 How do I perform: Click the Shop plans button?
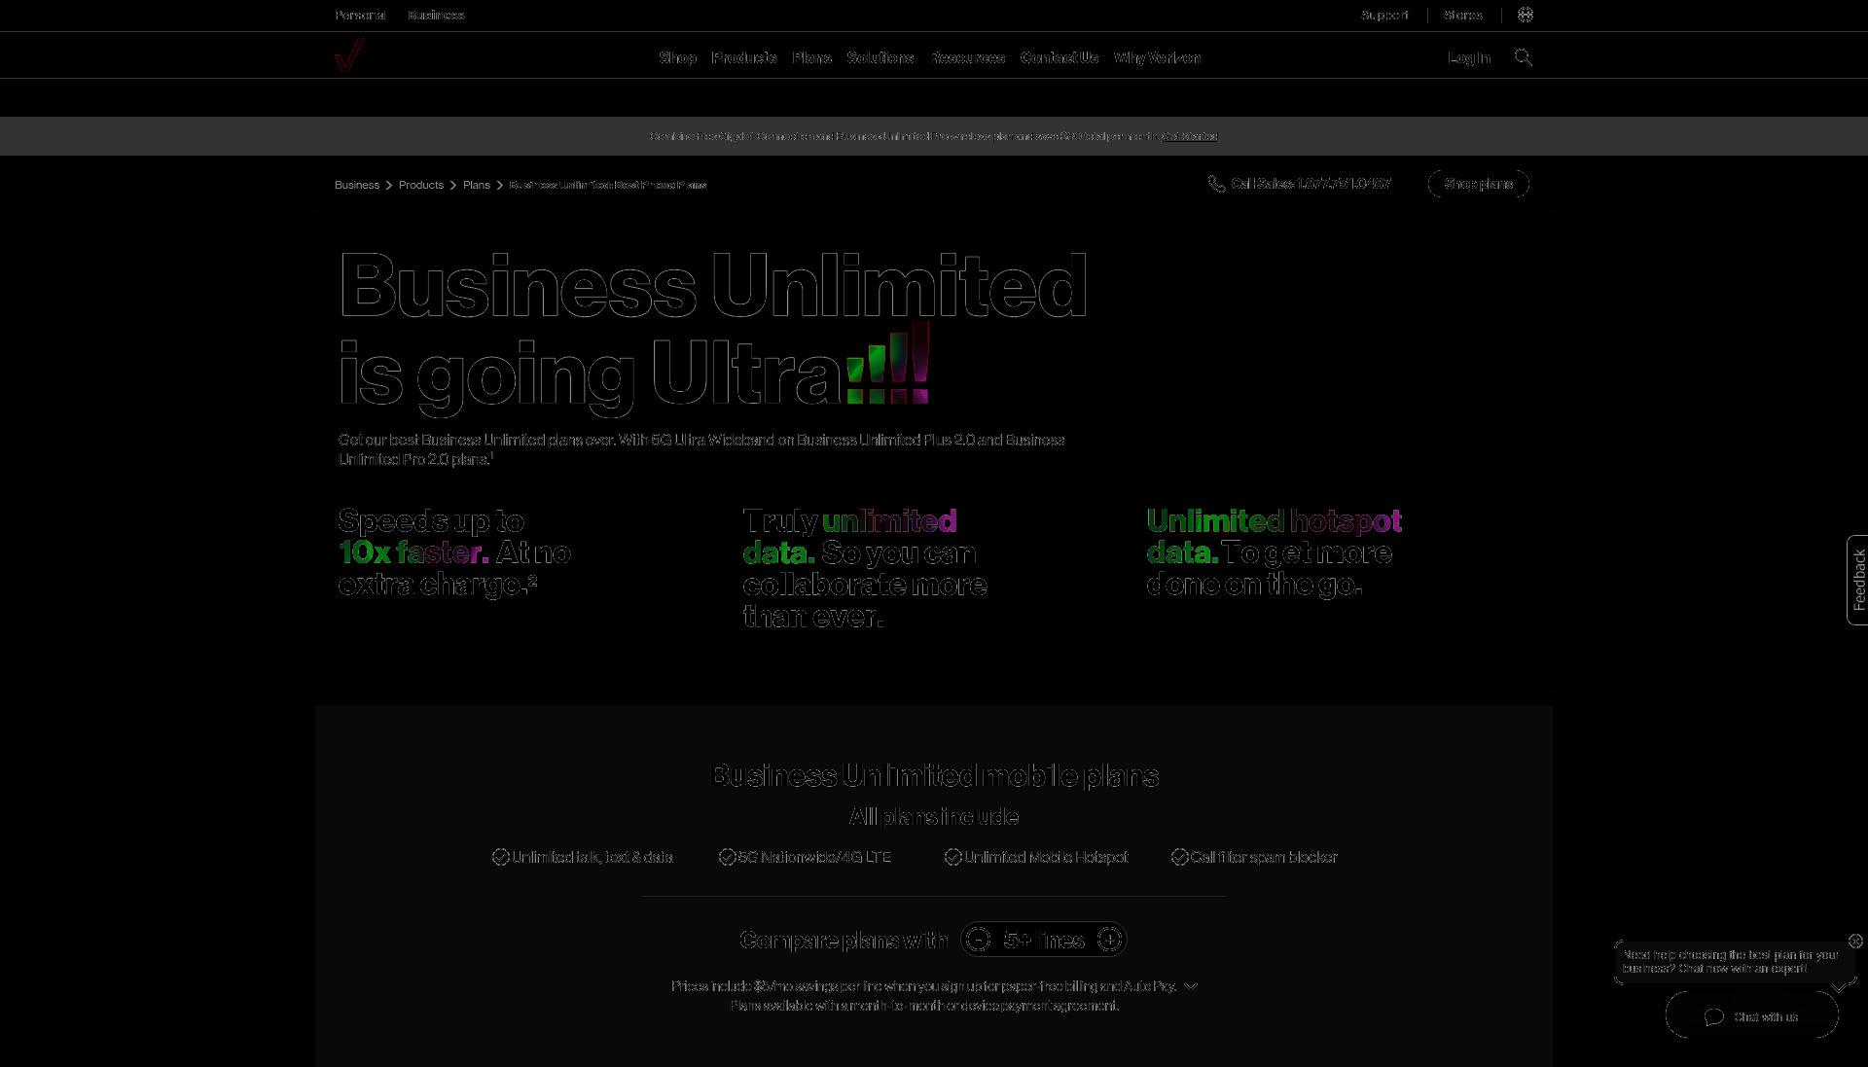pyautogui.click(x=1479, y=184)
